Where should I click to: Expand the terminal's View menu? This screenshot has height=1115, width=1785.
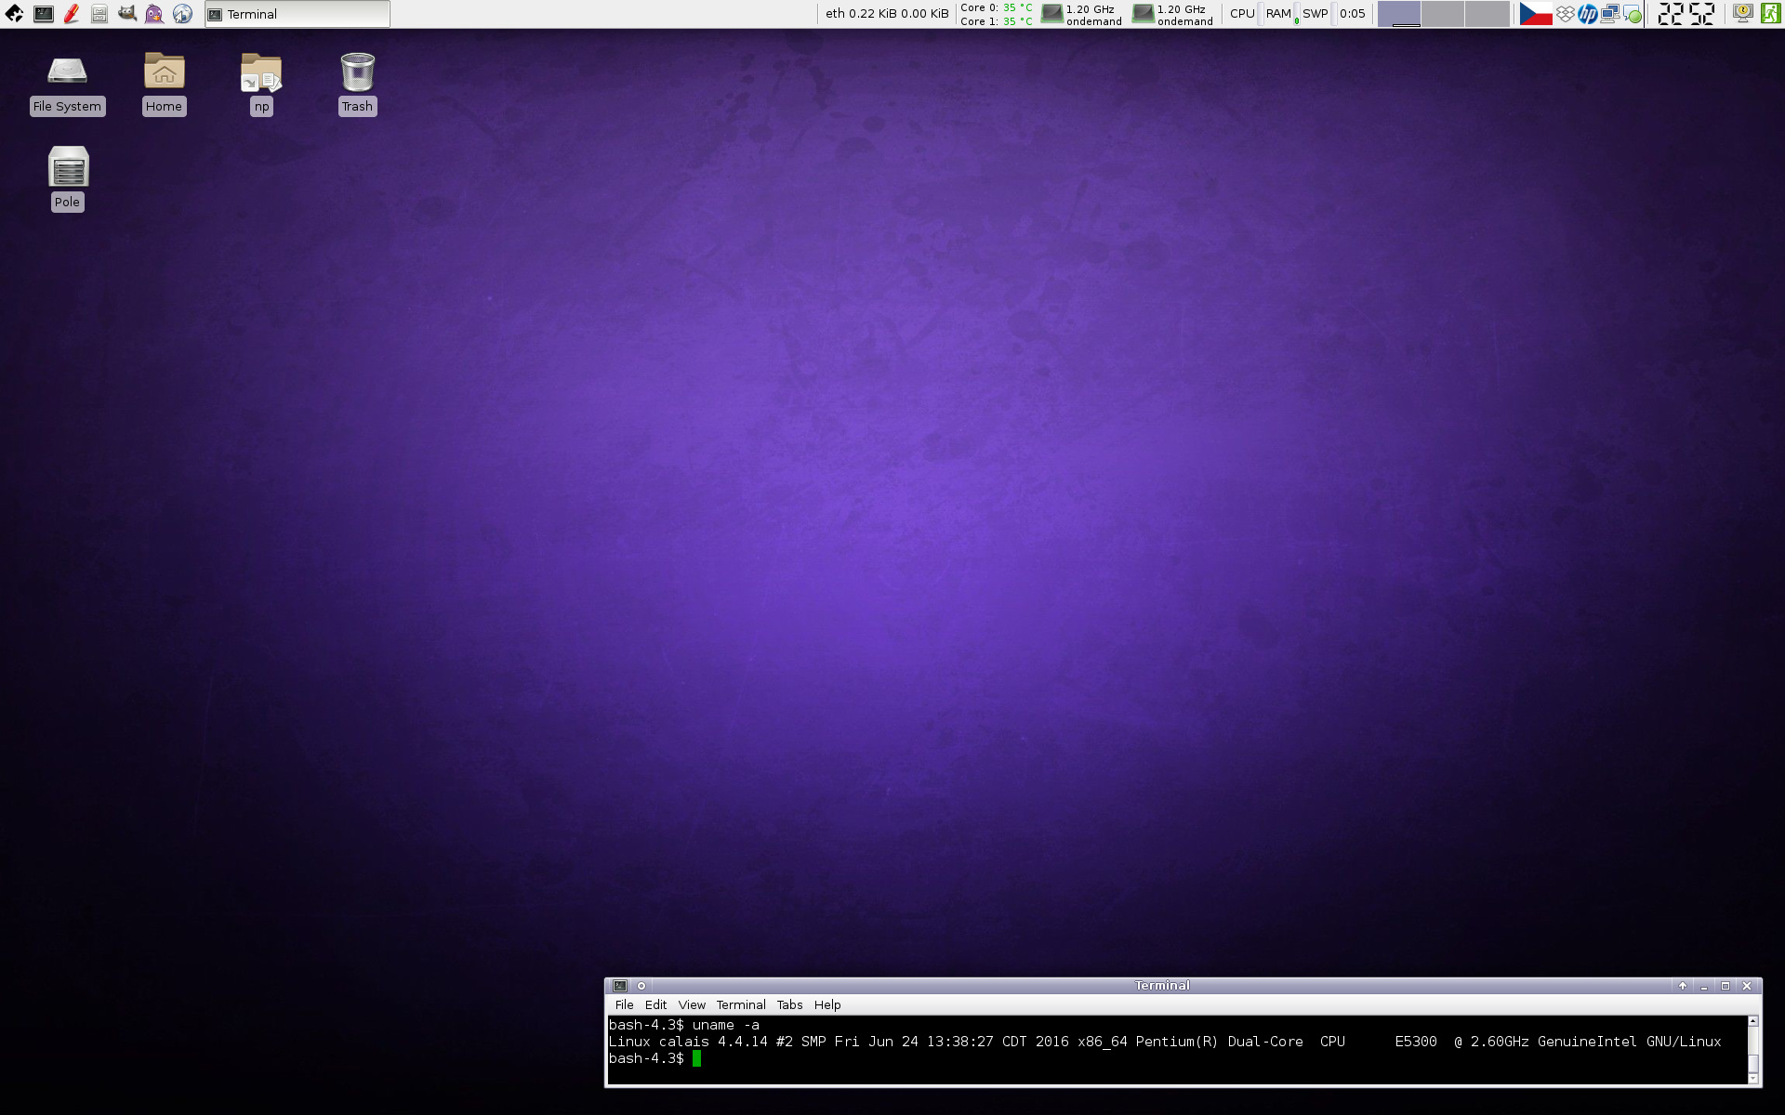691,1004
